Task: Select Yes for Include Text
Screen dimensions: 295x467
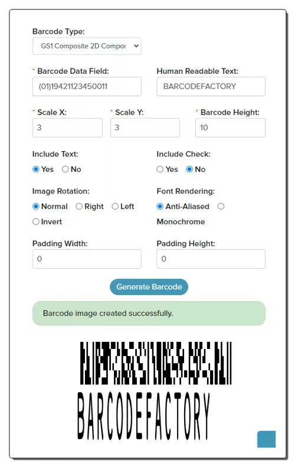Action: coord(36,169)
